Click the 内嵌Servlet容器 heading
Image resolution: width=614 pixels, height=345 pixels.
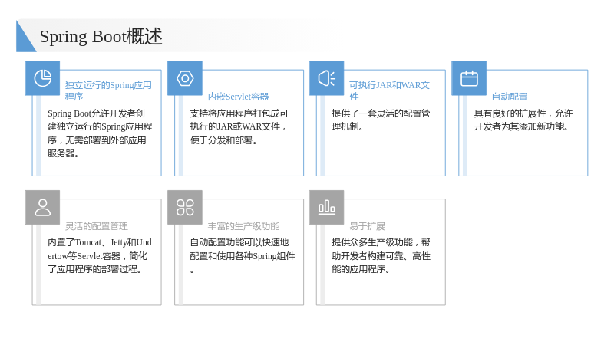[x=238, y=97]
